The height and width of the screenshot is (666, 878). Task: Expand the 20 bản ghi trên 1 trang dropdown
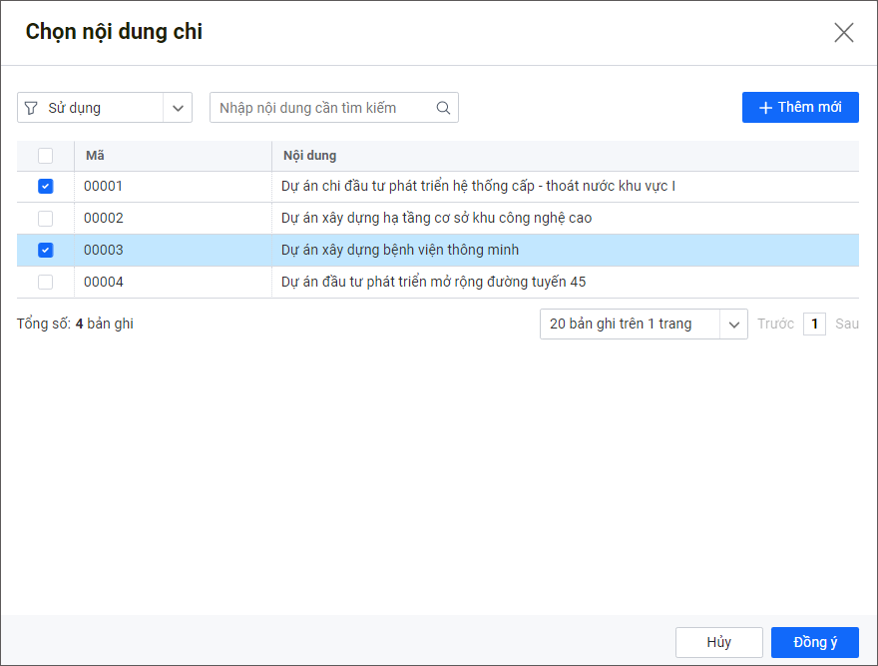coord(733,325)
